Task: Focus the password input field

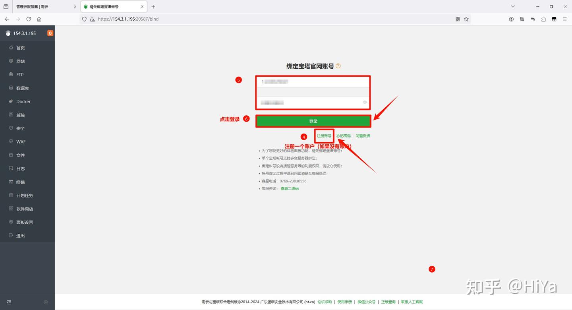Action: coord(313,103)
